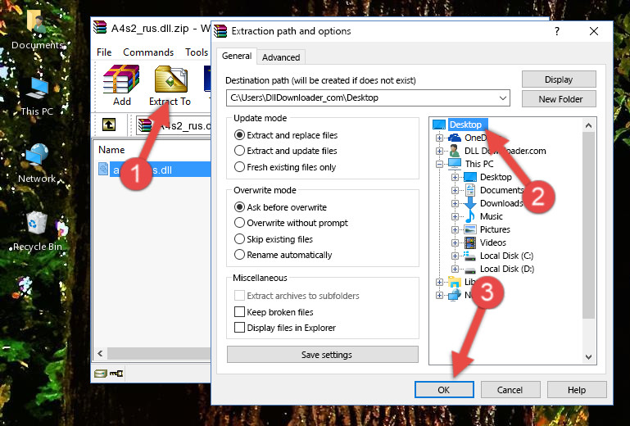Click the help question mark in the dialog title
Image resolution: width=630 pixels, height=426 pixels.
pyautogui.click(x=557, y=31)
